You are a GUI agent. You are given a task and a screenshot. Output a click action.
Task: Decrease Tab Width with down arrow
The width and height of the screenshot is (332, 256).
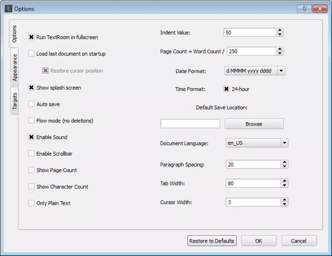pos(284,185)
